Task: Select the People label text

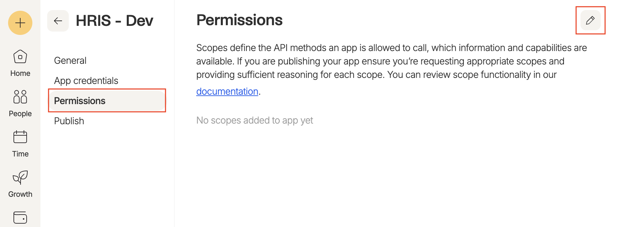Action: 20,113
